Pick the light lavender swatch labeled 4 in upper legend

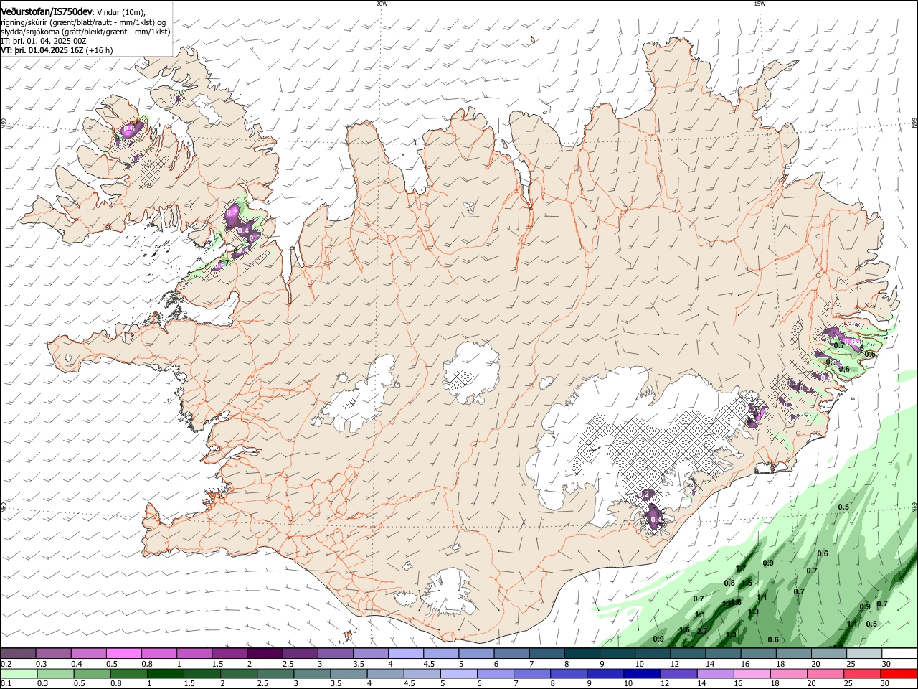pyautogui.click(x=406, y=653)
